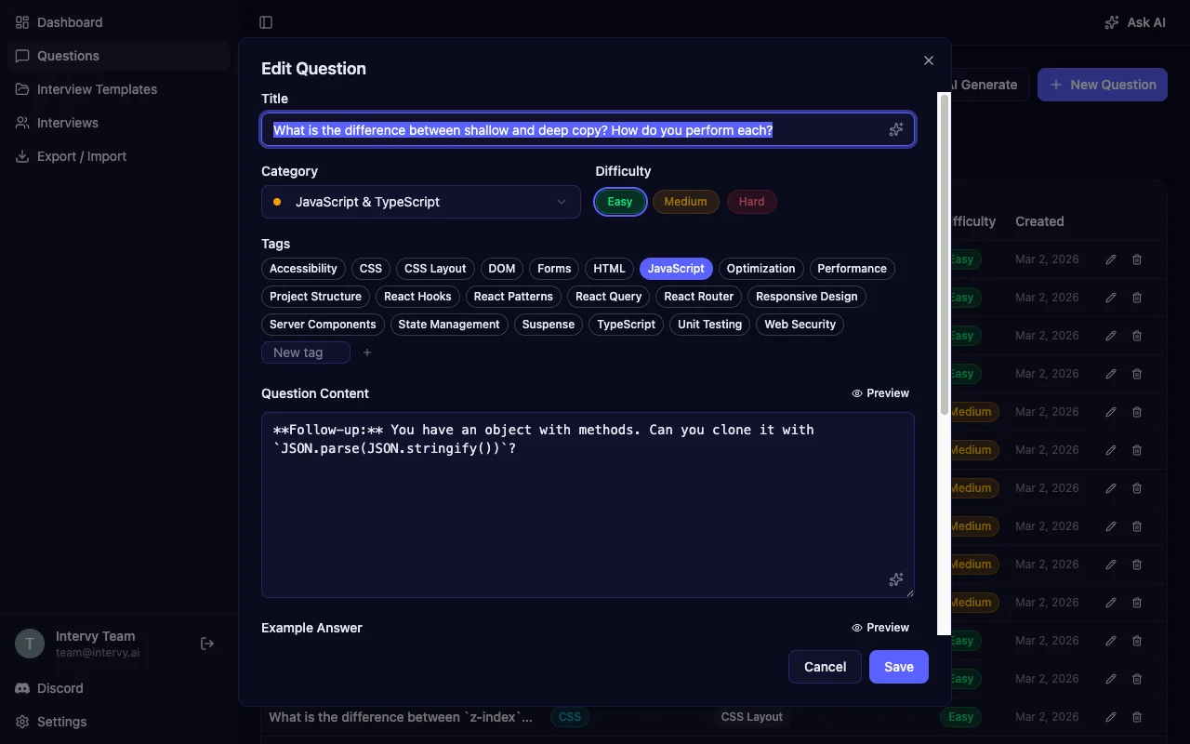Screen dimensions: 1190x744
Task: Switch to the Interviews section
Action: coord(67,122)
